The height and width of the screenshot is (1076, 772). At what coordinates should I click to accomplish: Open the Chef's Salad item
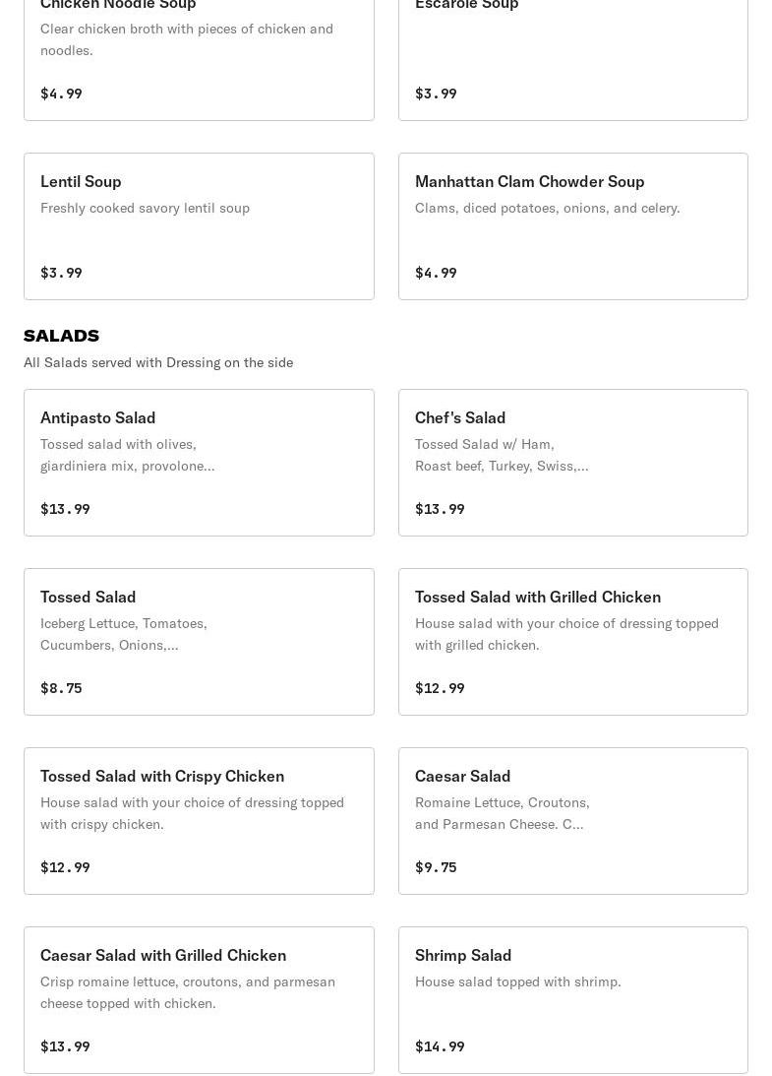572,463
